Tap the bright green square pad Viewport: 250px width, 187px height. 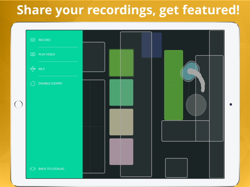point(121,63)
